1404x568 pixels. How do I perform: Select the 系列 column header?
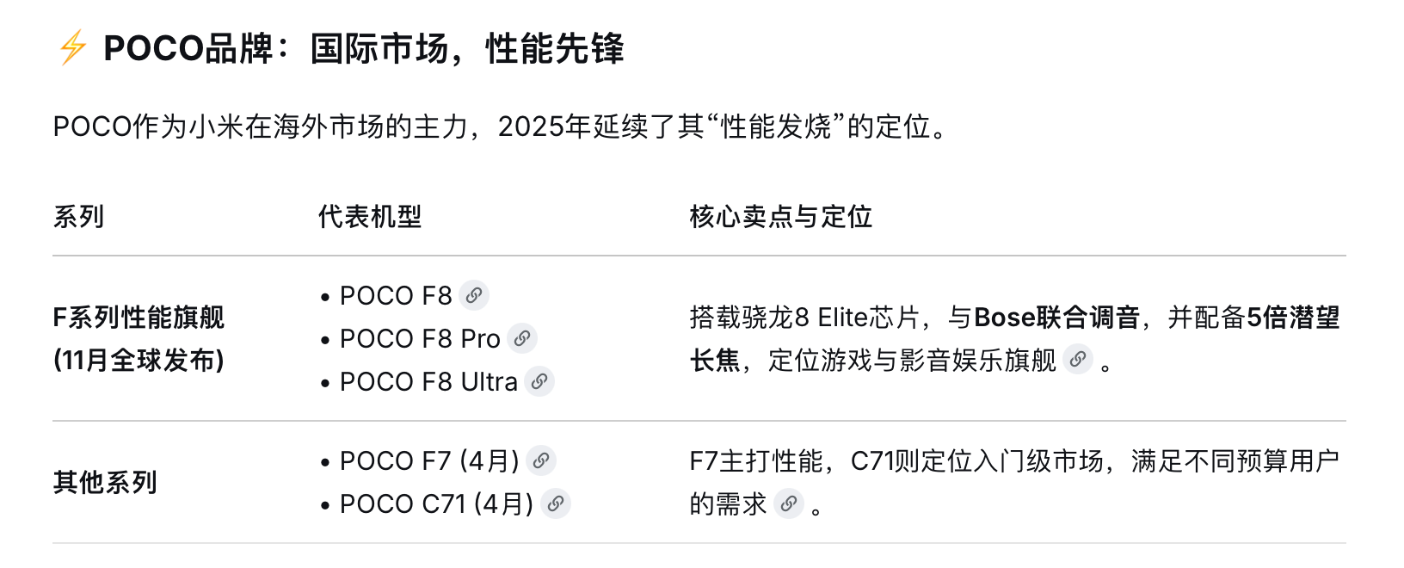[78, 217]
